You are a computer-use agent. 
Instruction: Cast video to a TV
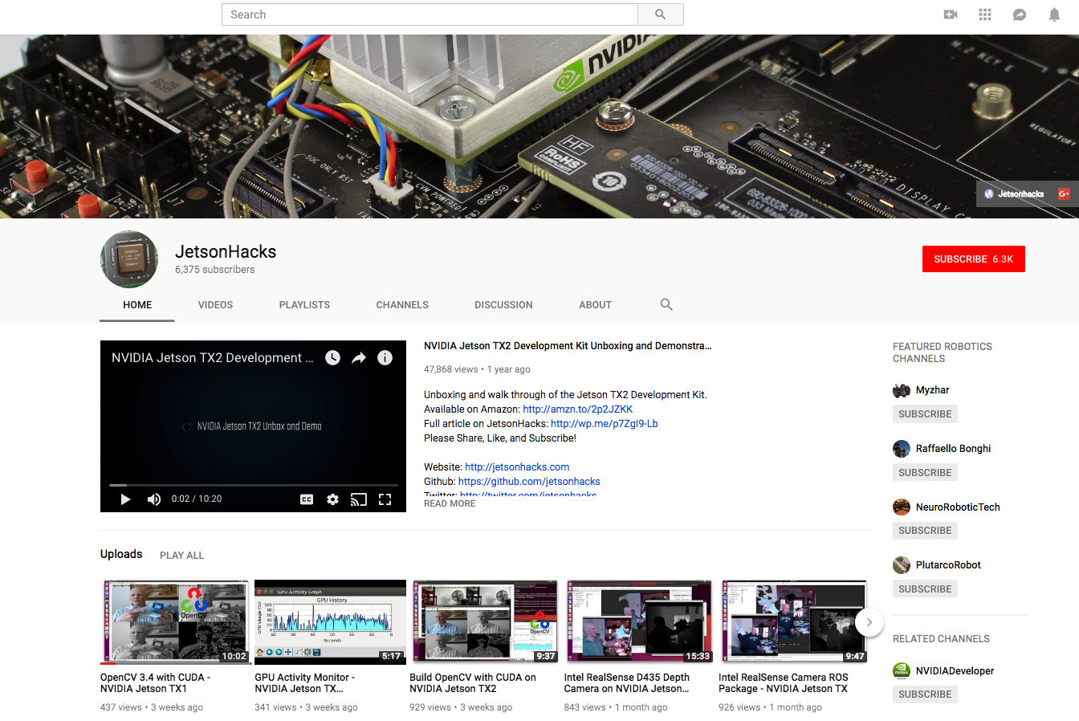pos(359,499)
